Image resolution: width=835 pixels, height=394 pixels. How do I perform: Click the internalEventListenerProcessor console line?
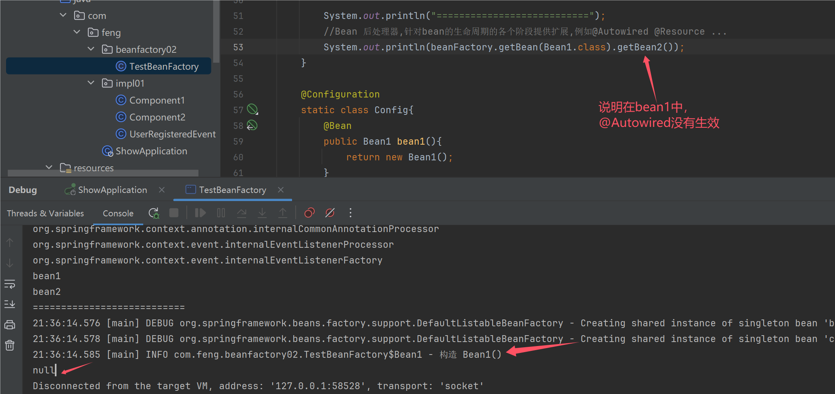(213, 245)
